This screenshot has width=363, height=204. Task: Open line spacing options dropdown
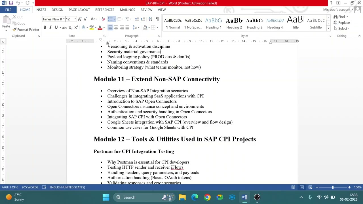(136, 27)
